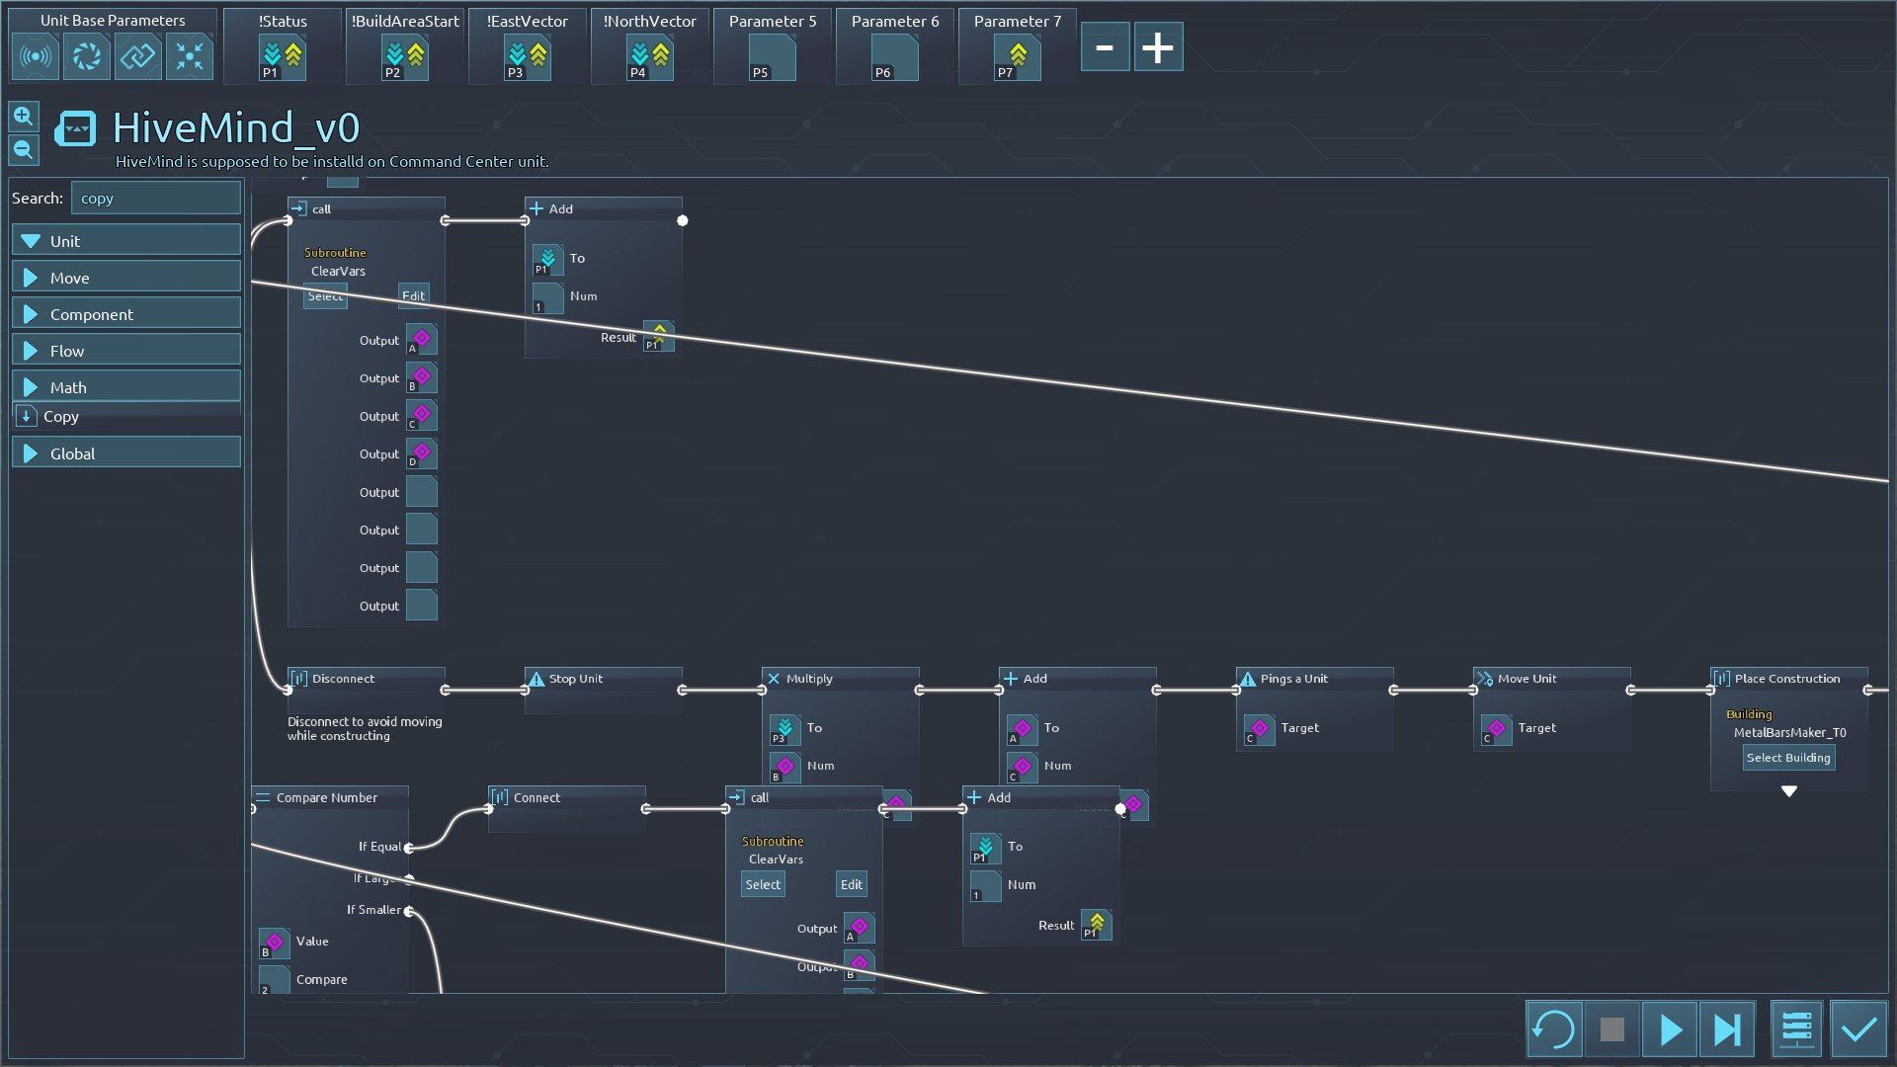Select the Copy instruction entry
The width and height of the screenshot is (1897, 1067).
point(61,417)
